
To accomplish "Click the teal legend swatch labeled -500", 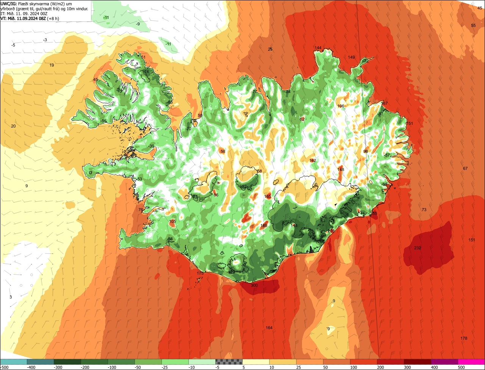I will point(13,362).
